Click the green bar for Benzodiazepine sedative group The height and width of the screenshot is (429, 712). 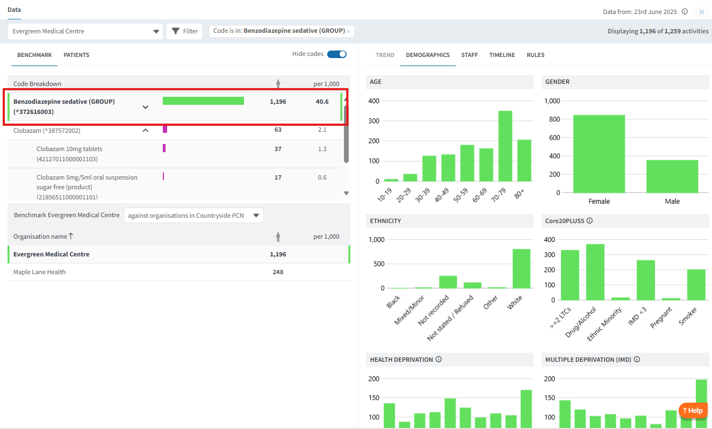203,101
